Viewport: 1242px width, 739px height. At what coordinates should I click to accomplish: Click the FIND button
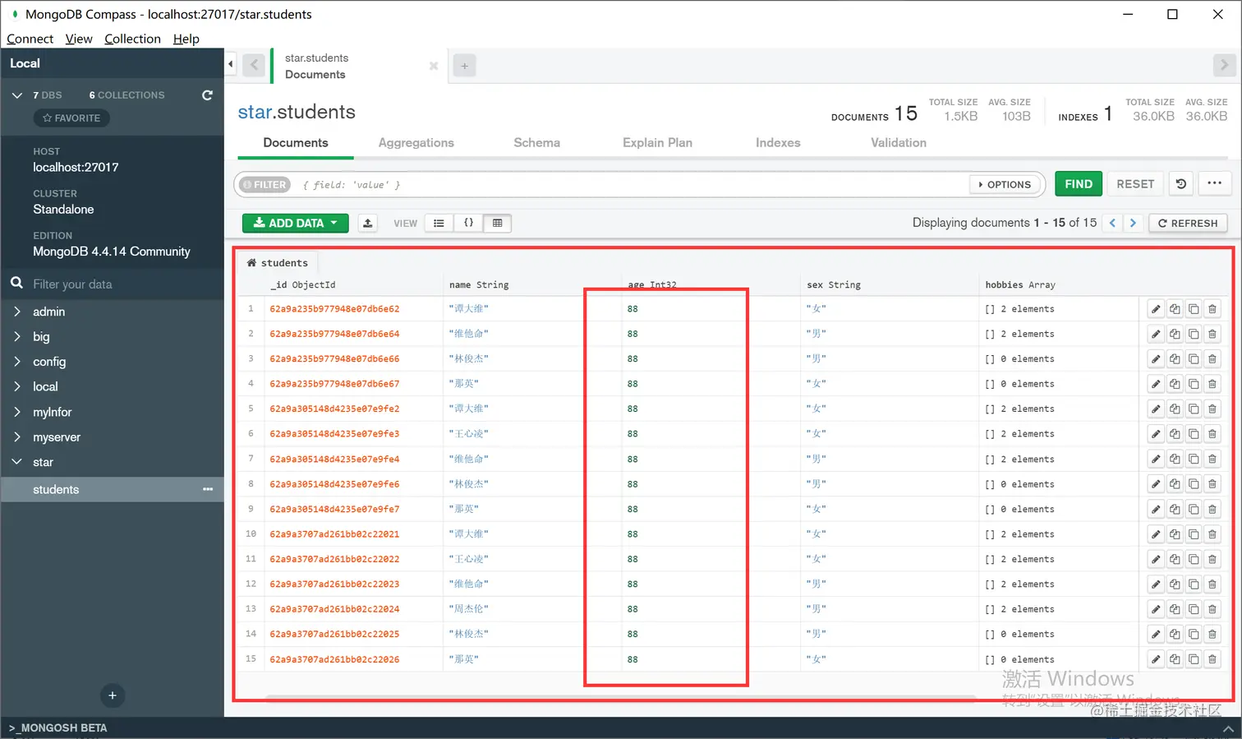pyautogui.click(x=1079, y=184)
